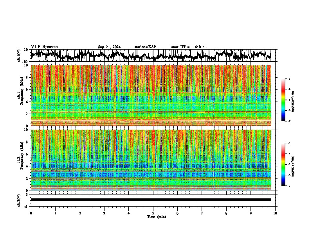This screenshot has height=239, width=310.
Task: Click tick label "4" on the Time axis
Action: (128, 213)
